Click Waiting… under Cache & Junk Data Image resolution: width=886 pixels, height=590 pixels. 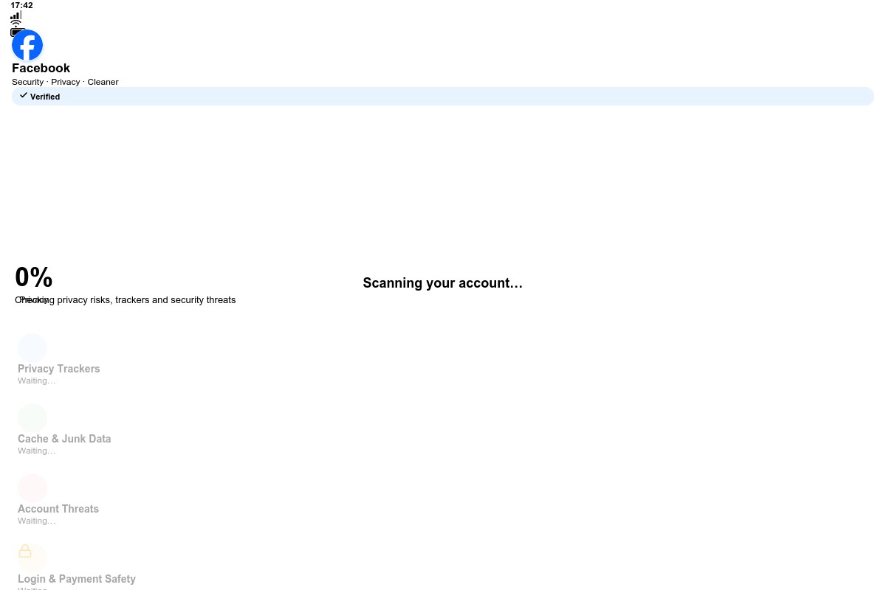(37, 451)
